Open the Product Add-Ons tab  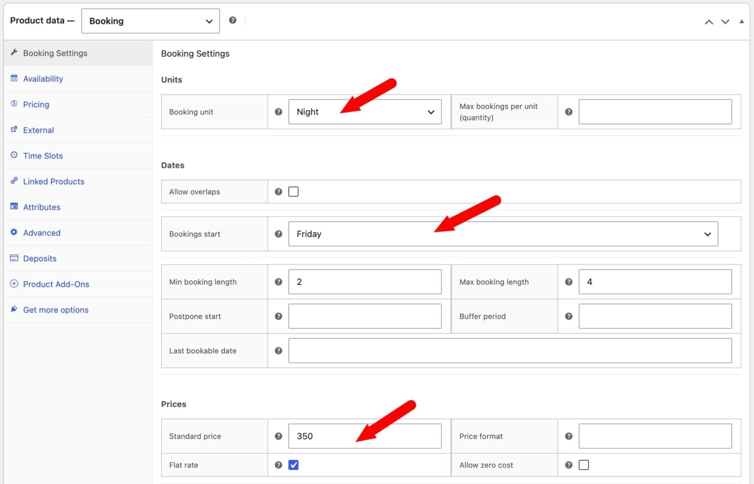(x=78, y=284)
